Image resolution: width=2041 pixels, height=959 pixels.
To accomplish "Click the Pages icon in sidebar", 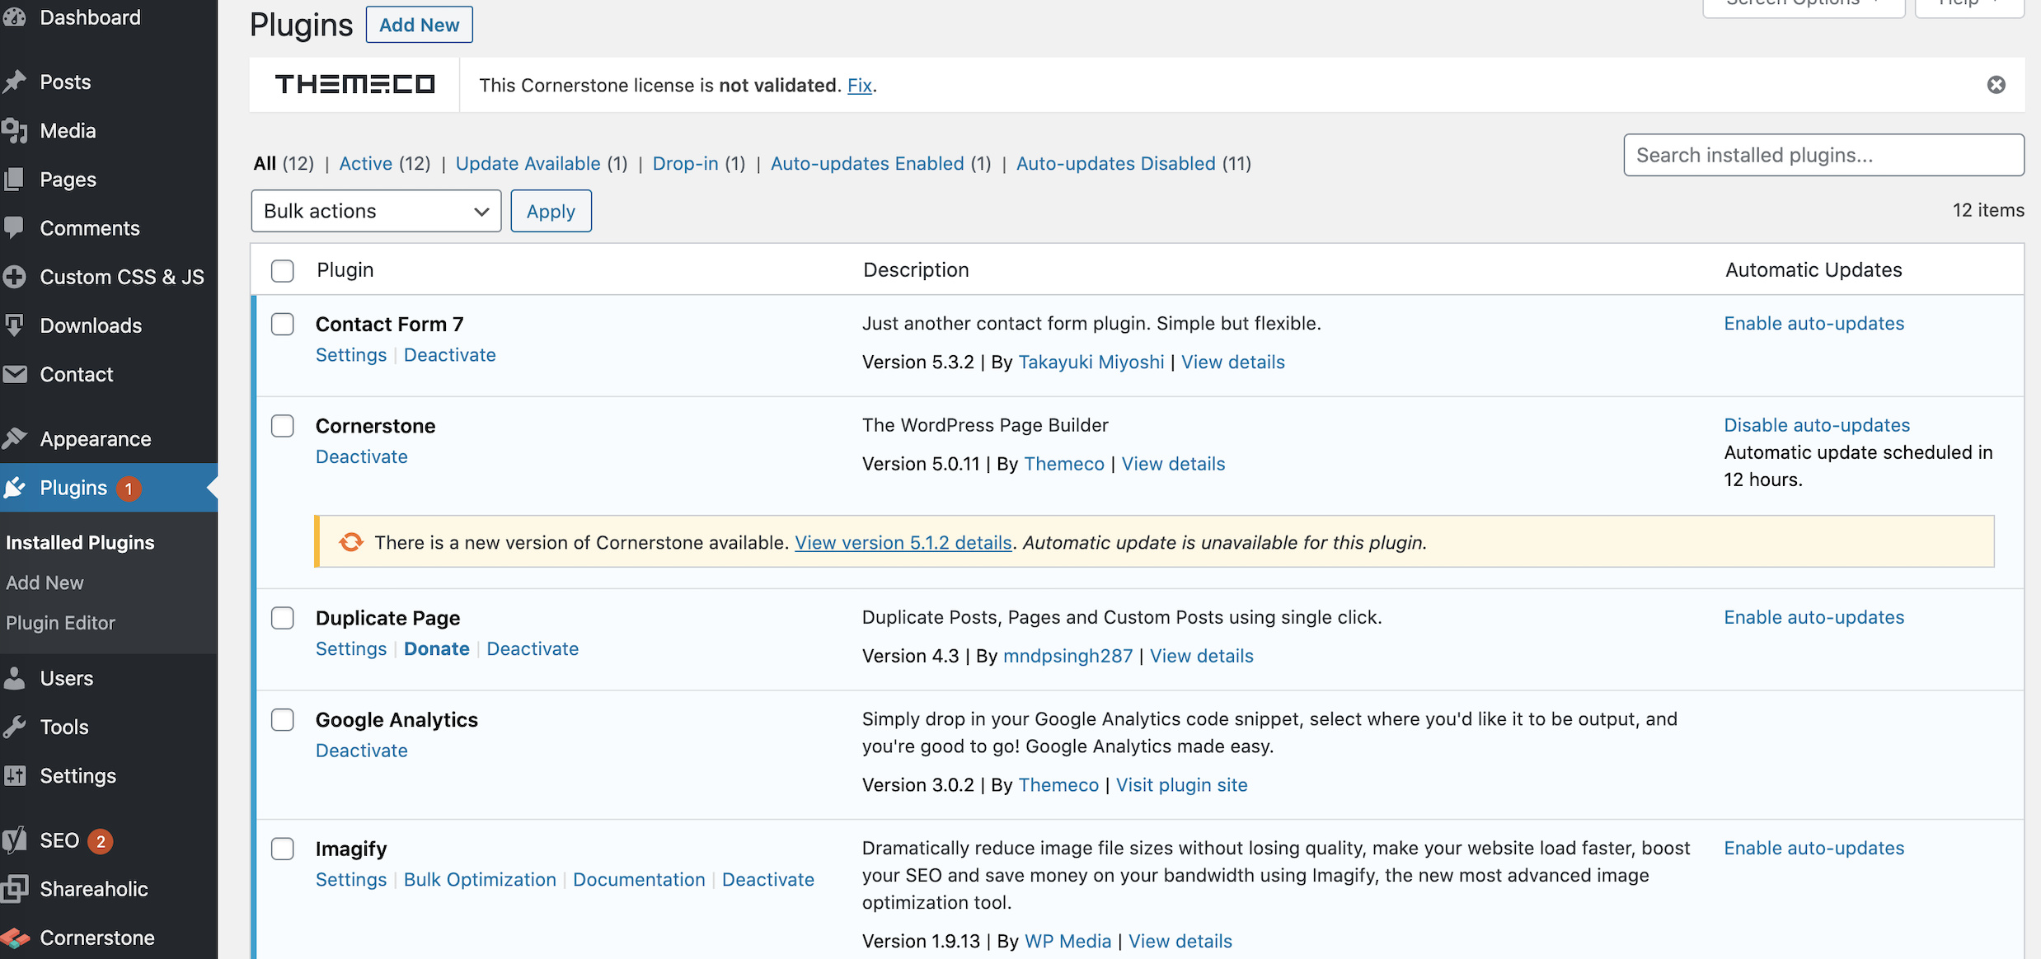I will tap(14, 179).
